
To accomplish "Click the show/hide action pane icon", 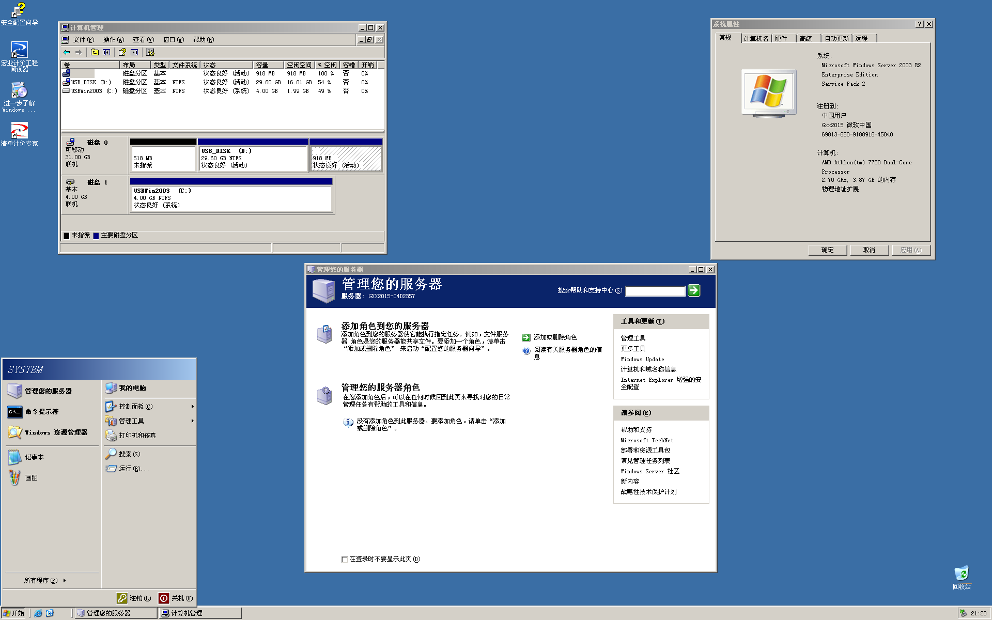I will 134,52.
